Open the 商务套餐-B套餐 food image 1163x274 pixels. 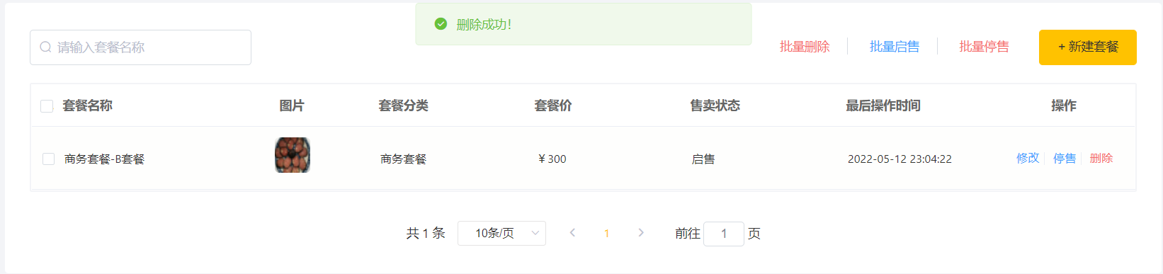pos(293,155)
